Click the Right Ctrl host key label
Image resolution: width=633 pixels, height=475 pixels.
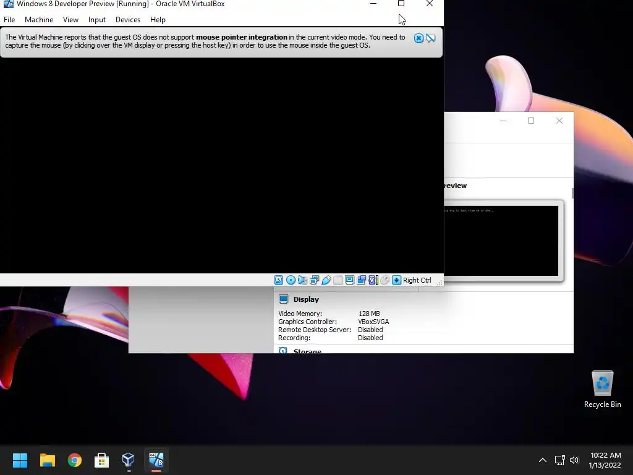417,280
